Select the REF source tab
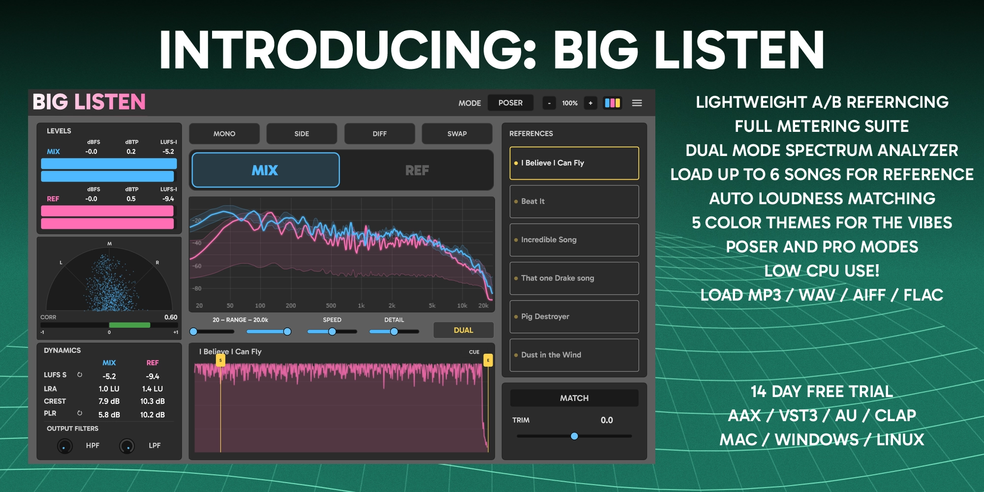This screenshot has width=984, height=492. (x=417, y=170)
